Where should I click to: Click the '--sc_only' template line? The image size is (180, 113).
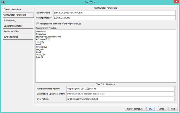(x=40, y=42)
